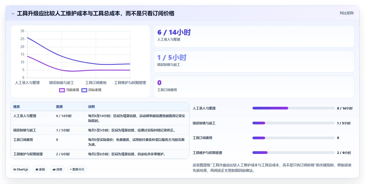
Task: Select the 表格 chip
Action: (x=40, y=169)
